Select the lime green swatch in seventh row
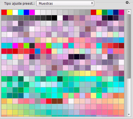The width and height of the screenshot is (133, 119). click(26, 45)
